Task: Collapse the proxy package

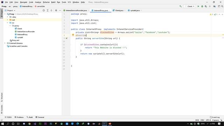Action: pyautogui.click(x=10, y=26)
